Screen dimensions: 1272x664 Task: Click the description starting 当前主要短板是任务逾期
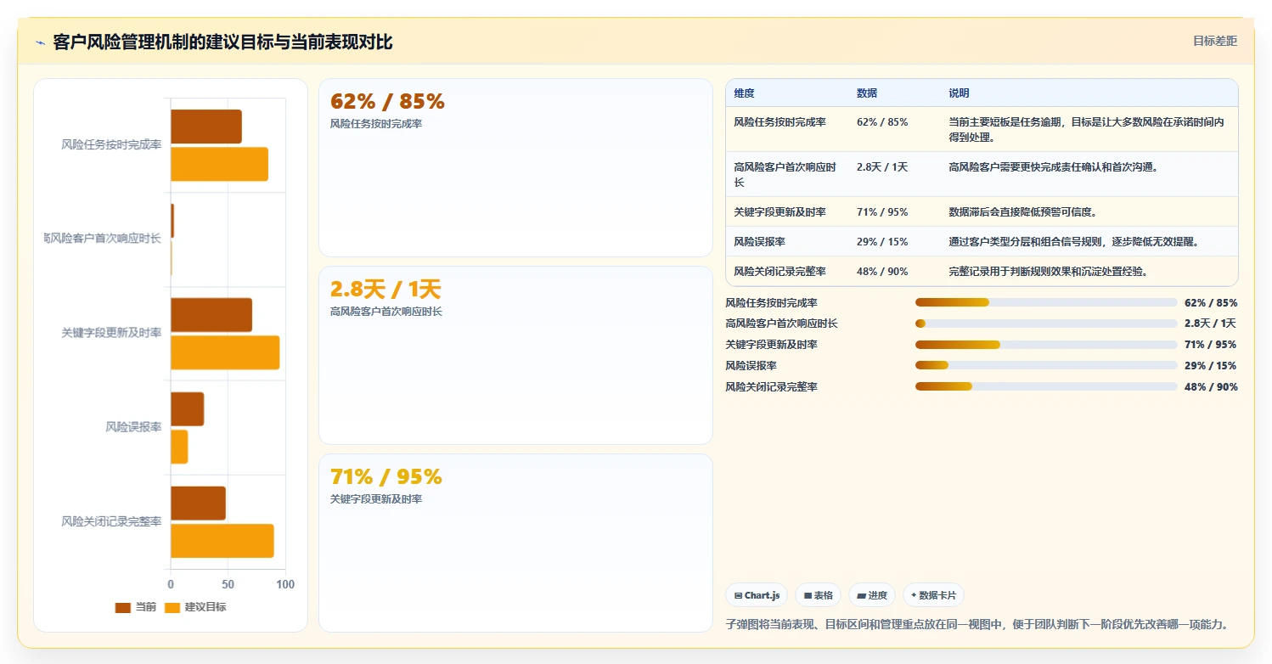click(1086, 129)
